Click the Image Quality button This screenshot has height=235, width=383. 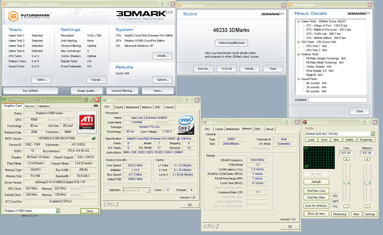click(x=87, y=91)
